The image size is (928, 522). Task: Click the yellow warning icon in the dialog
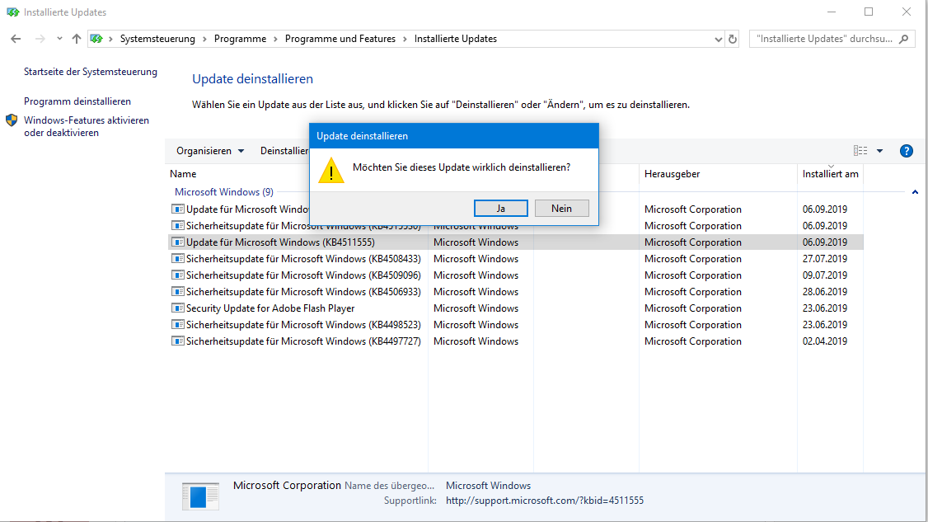tap(330, 171)
